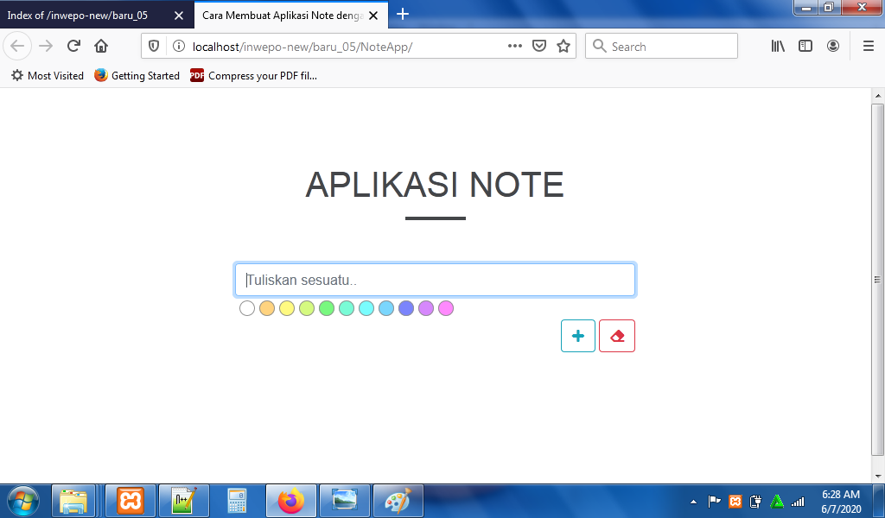
Task: Open a new browser tab
Action: (403, 14)
